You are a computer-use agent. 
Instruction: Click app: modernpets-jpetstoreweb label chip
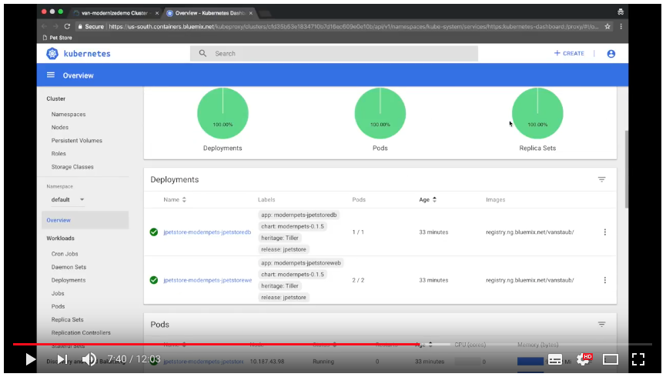tap(301, 263)
